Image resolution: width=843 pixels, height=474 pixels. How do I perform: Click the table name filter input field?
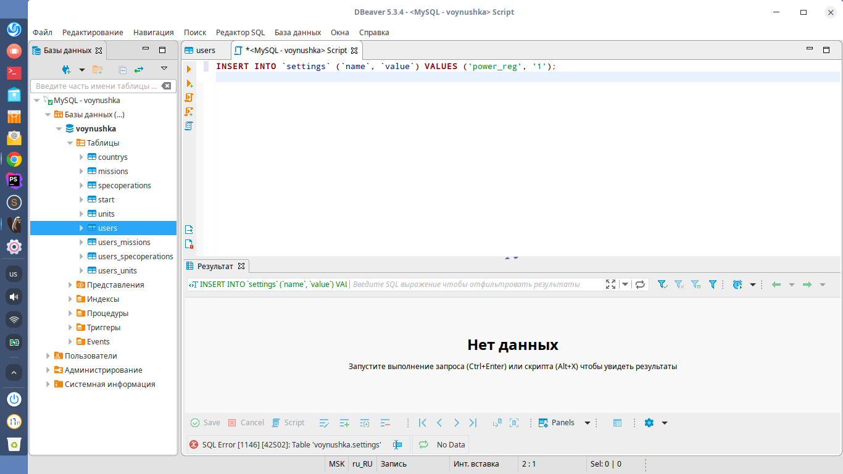coord(96,86)
